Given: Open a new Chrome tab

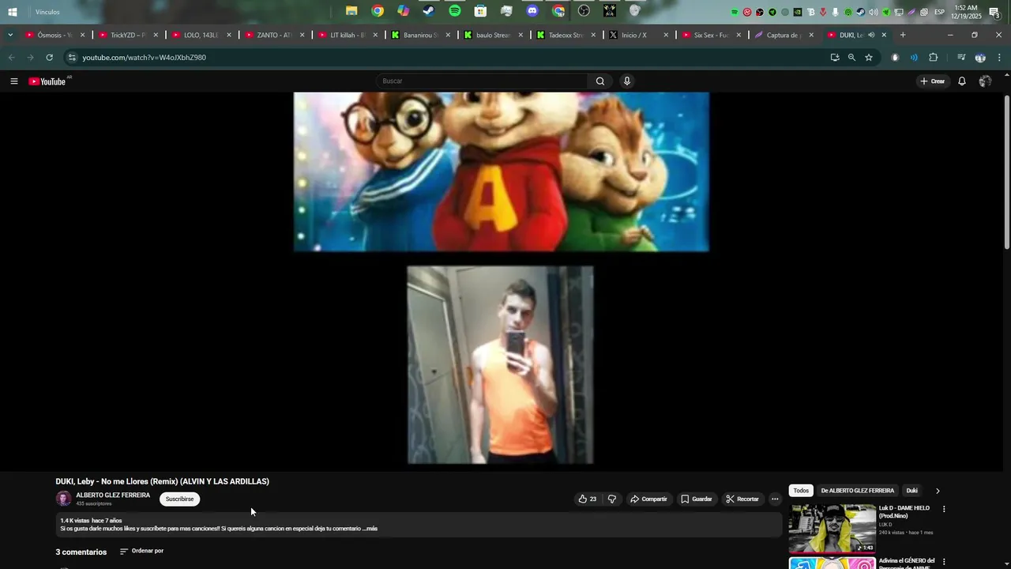Looking at the screenshot, I should 903,35.
